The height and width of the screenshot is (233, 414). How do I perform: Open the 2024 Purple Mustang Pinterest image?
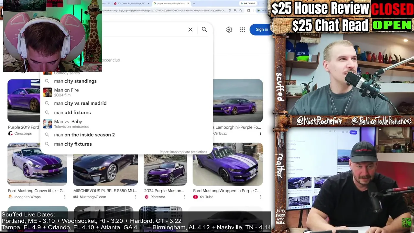pos(165,170)
